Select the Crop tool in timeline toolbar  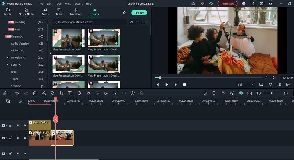pyautogui.click(x=61, y=93)
